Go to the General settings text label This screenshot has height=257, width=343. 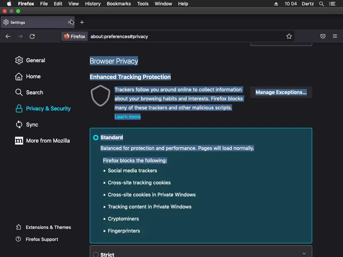[36, 60]
